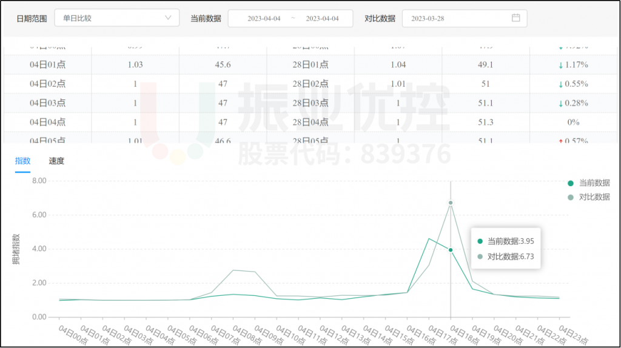The height and width of the screenshot is (348, 621).
Task: Toggle 当前数据 series in chart legend
Action: (594, 183)
